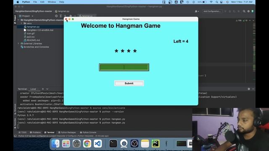The height and width of the screenshot is (151, 269).
Task: Open the Window menu
Action: [x=52, y=2]
